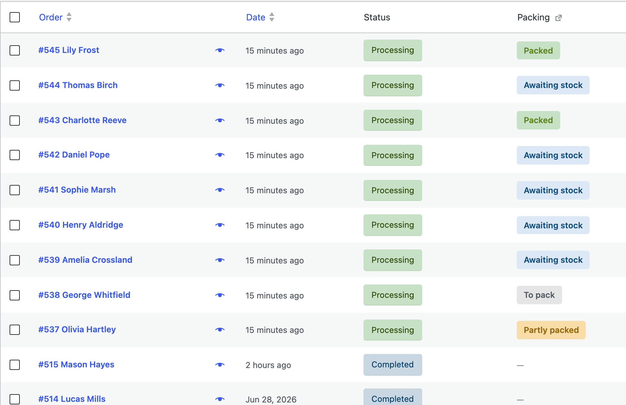
Task: Open order #515 Mason Hayes
Action: [76, 364]
